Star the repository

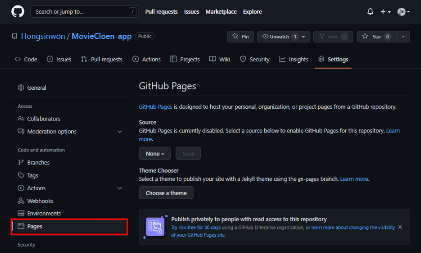(x=377, y=37)
